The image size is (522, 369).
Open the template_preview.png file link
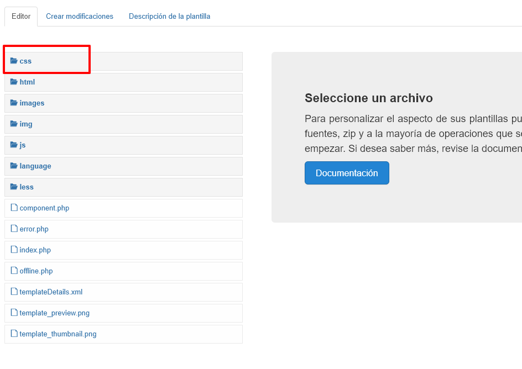pos(55,313)
